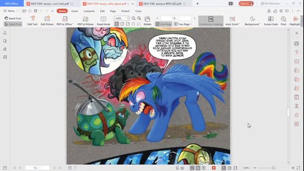
Task: Click the feedback chat icon top right
Action: (x=287, y=11)
